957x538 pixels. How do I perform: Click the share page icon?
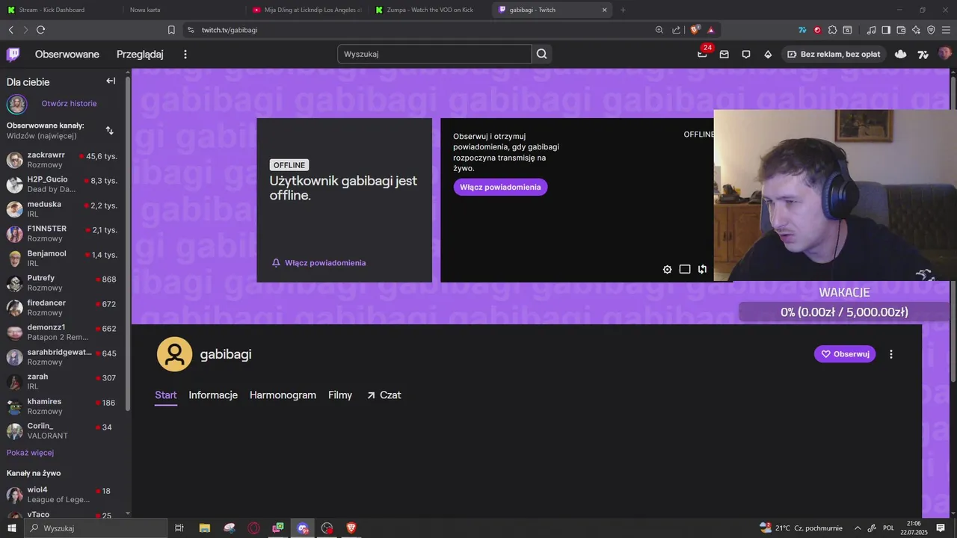pos(676,30)
